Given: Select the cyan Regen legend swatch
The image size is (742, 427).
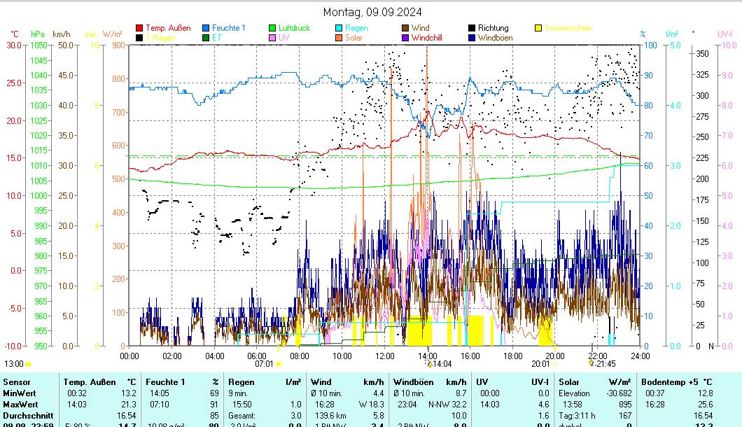Looking at the screenshot, I should [x=339, y=29].
